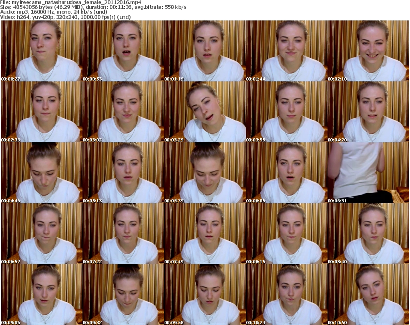Select the frame at 00:04:46

coord(41,173)
